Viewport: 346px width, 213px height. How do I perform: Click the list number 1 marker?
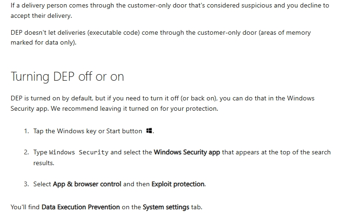coord(26,131)
